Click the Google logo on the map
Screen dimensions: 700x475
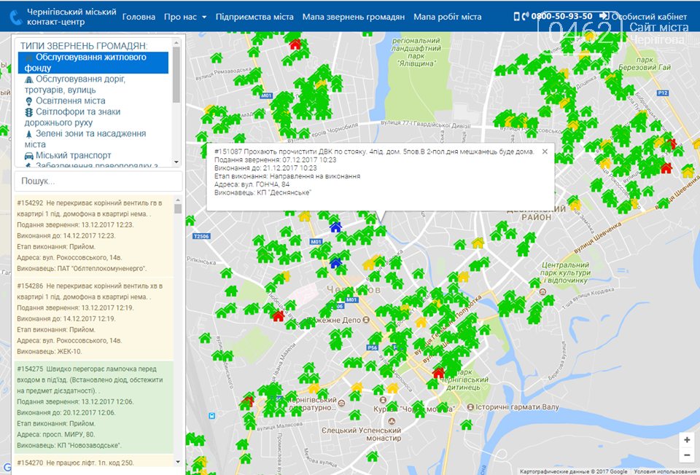(x=7, y=466)
